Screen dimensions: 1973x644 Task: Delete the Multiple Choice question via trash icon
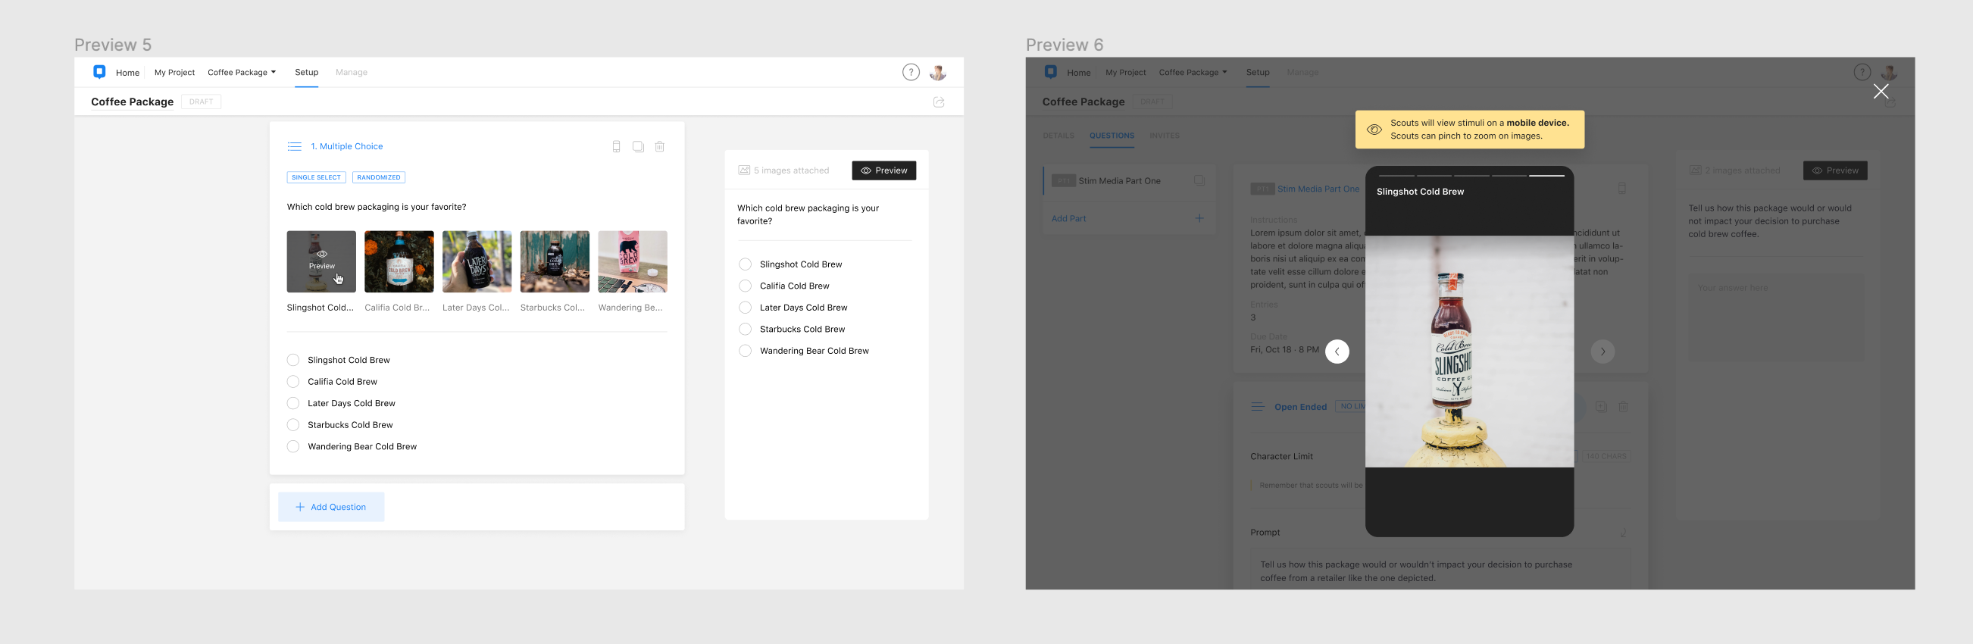[x=659, y=146]
